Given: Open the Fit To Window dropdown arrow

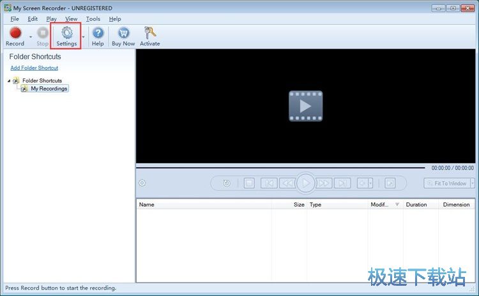Looking at the screenshot, I should [472, 183].
